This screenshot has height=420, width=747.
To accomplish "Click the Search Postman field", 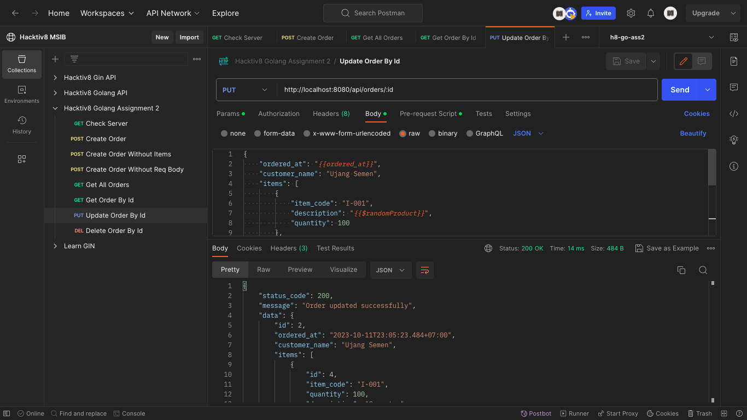I will coord(373,13).
